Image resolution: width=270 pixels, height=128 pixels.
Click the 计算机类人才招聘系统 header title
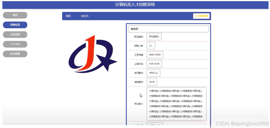tap(135, 4)
